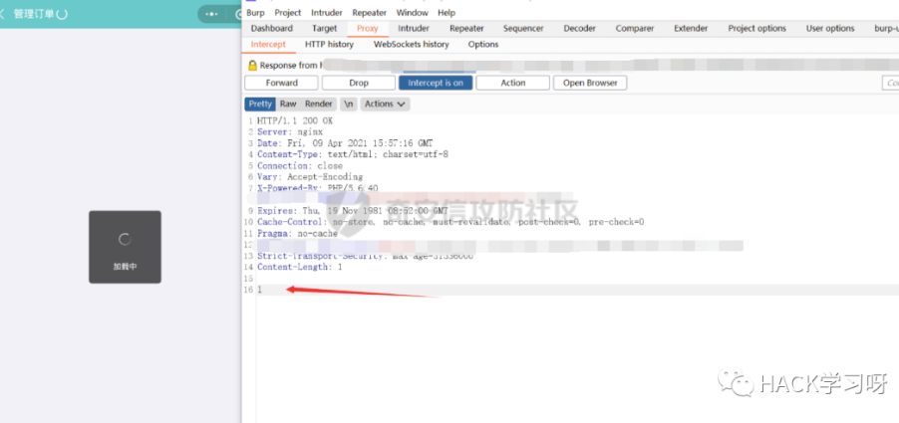
Task: Click the Action button
Action: tap(512, 83)
